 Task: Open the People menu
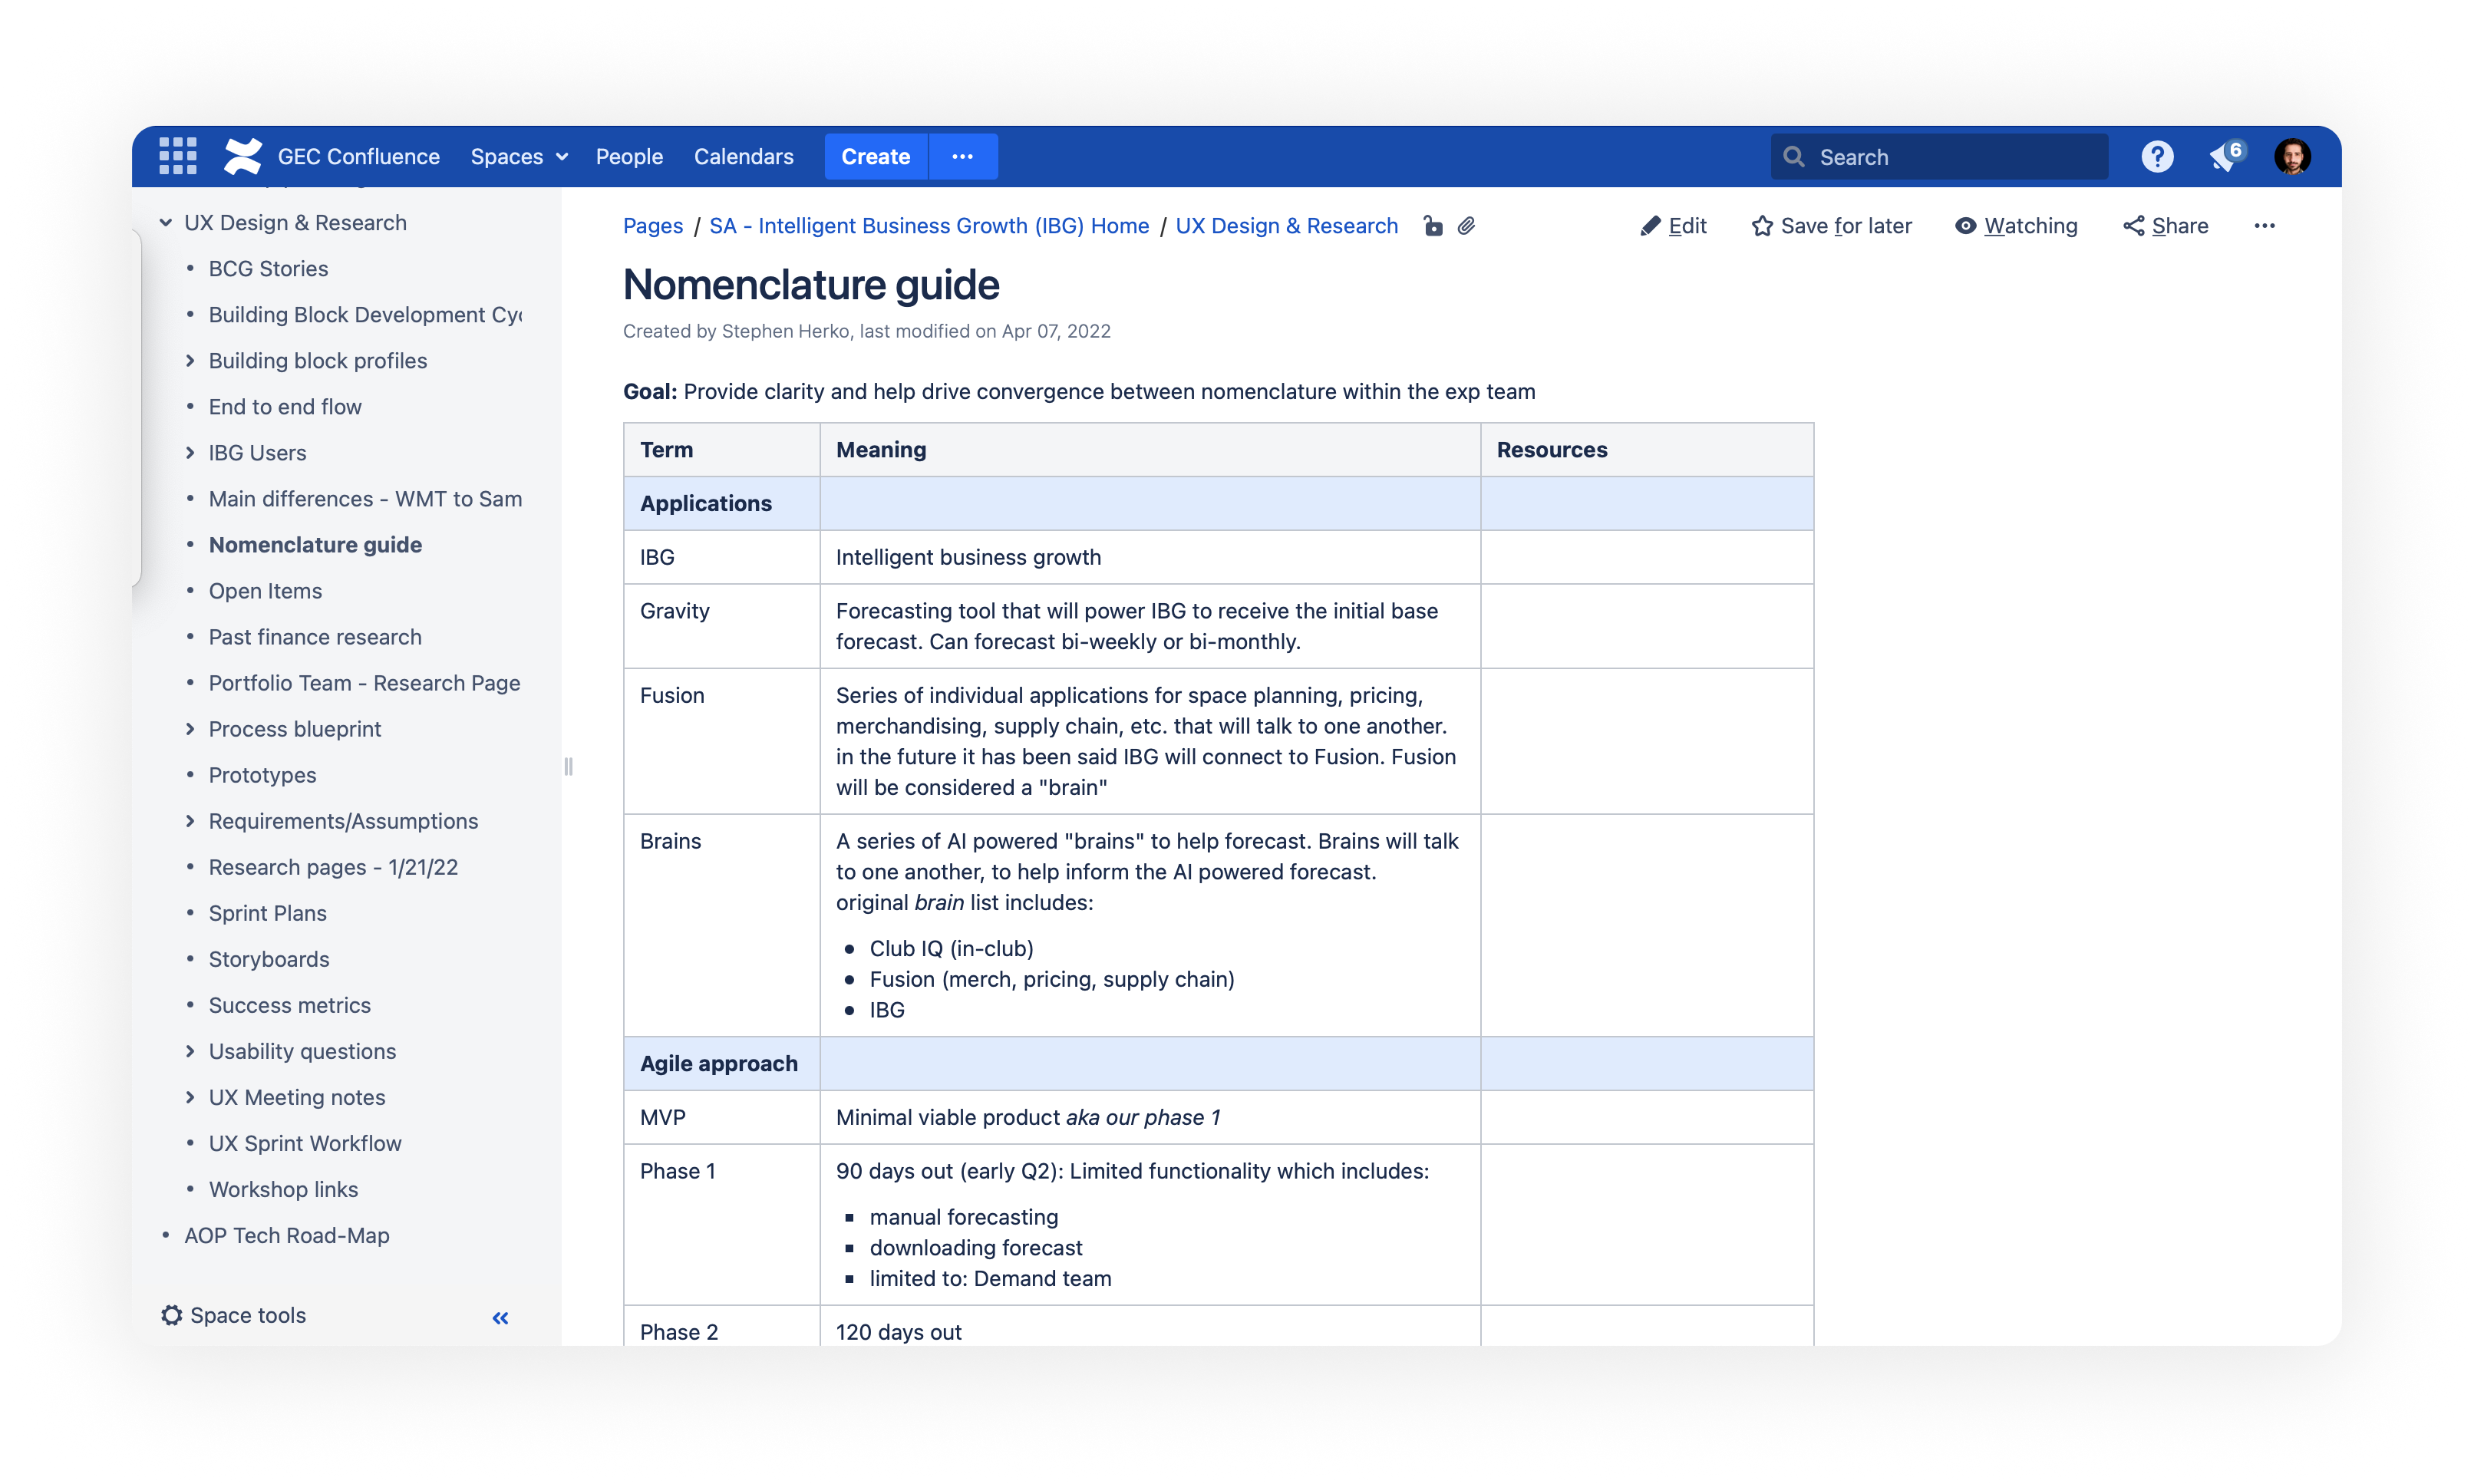click(x=629, y=156)
